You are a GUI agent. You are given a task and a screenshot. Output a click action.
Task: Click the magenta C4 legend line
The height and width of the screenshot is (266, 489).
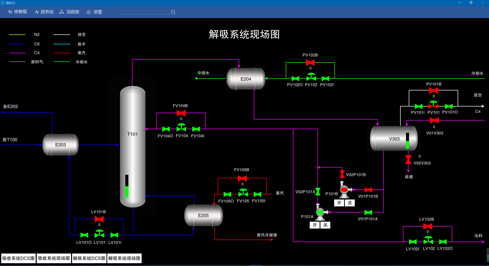point(17,53)
